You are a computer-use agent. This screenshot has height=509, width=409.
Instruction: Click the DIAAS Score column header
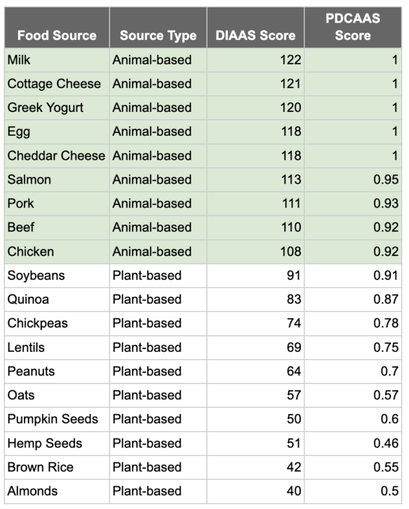(x=255, y=36)
